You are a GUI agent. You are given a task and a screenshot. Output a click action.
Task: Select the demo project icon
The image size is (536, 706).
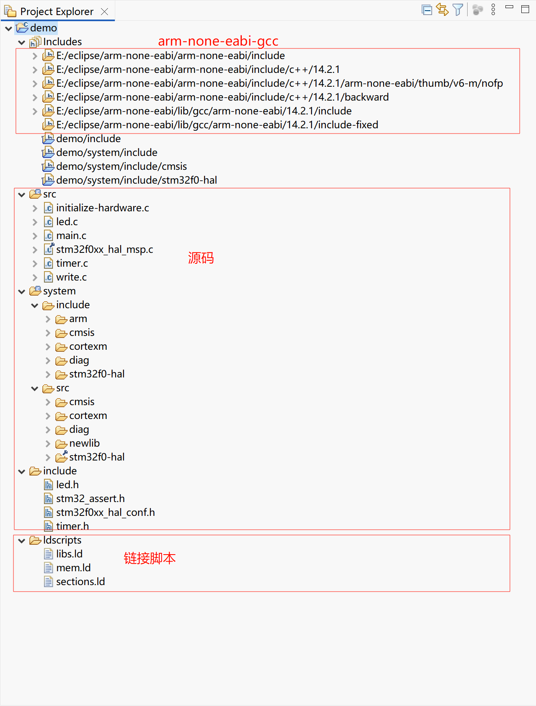point(22,28)
